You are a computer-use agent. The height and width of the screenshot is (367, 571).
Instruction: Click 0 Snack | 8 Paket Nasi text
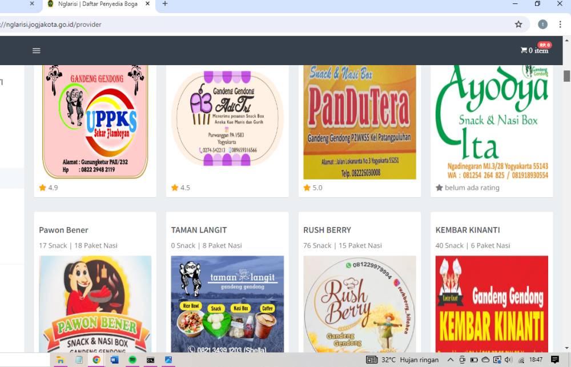coord(206,246)
